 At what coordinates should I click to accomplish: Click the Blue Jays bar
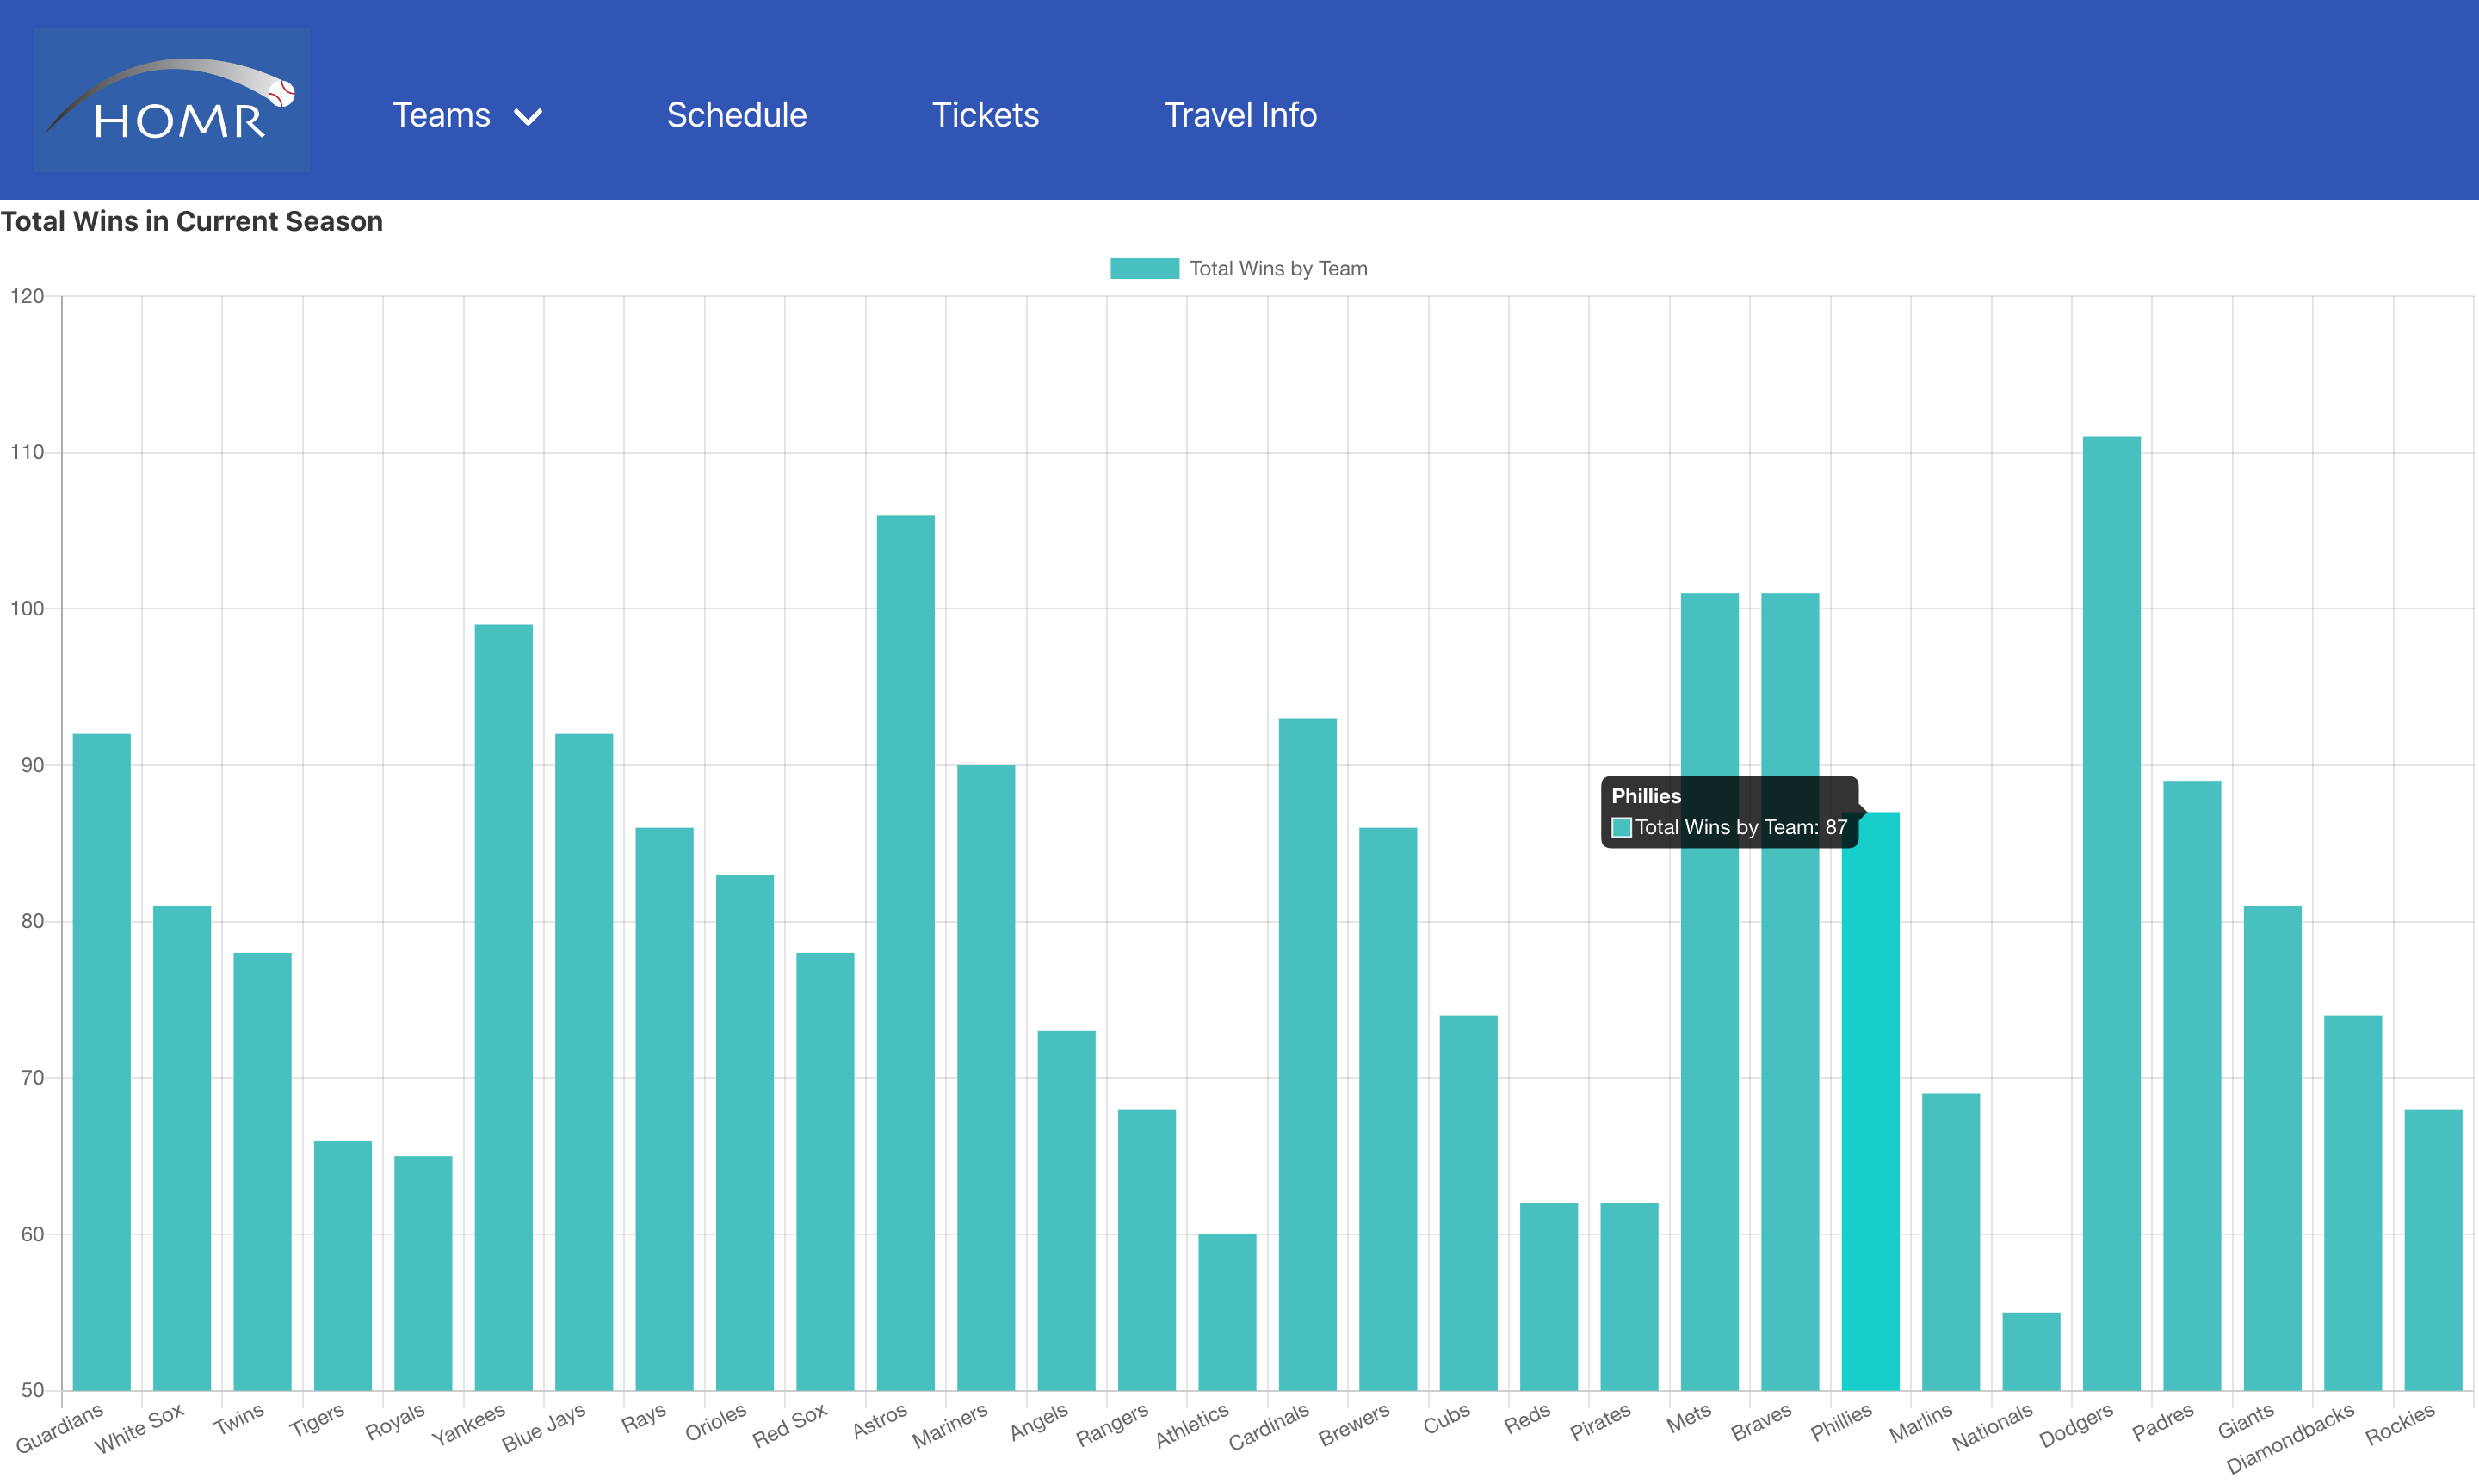pos(584,1062)
